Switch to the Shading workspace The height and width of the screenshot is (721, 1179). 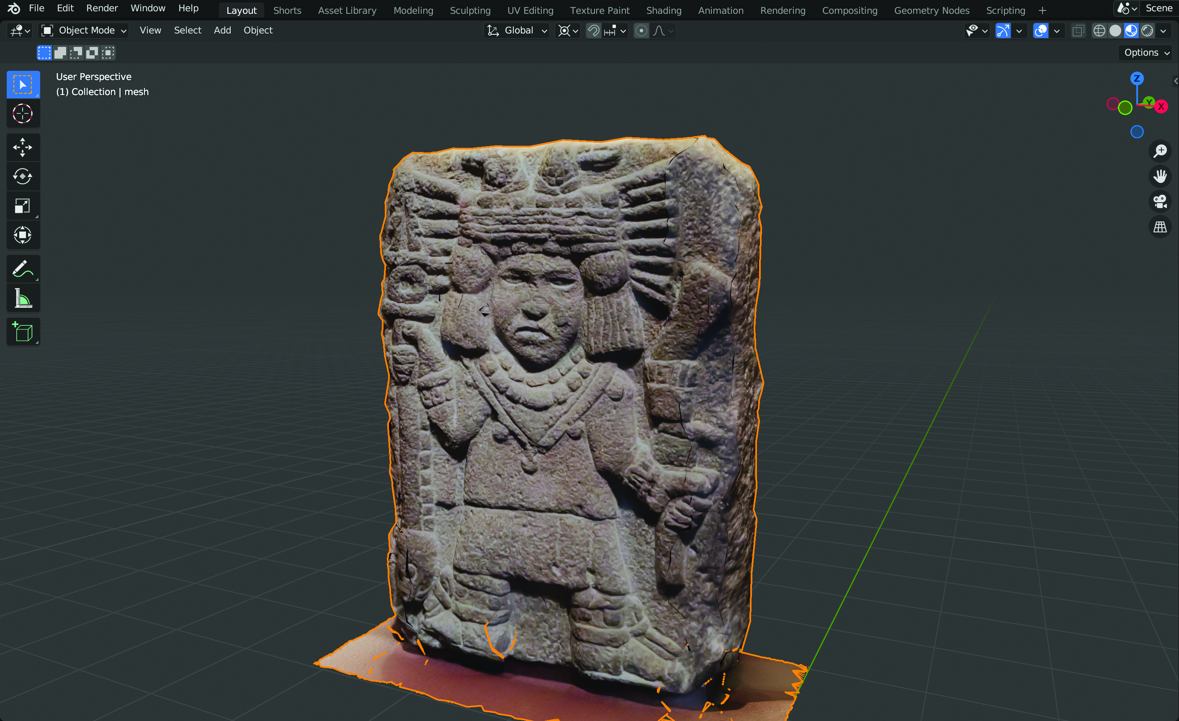[x=664, y=10]
